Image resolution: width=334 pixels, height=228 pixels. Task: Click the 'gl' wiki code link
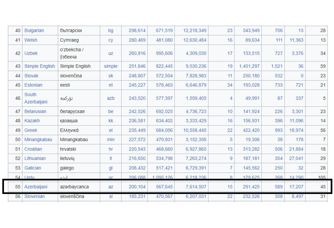111,168
